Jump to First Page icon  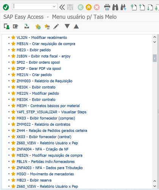(134, 7)
